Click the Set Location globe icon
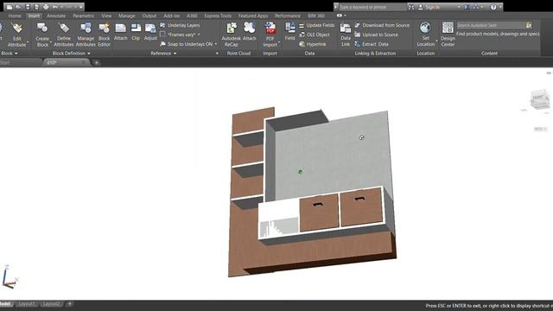This screenshot has width=553, height=311. (425, 28)
